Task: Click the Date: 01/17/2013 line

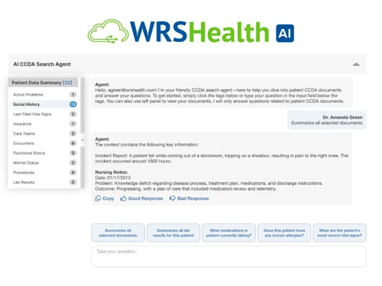Action: [x=113, y=178]
